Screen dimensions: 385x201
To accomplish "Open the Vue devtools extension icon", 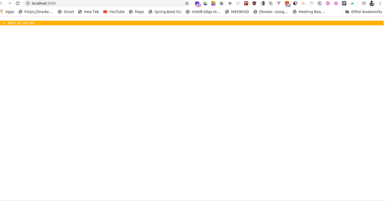I will (279, 4).
